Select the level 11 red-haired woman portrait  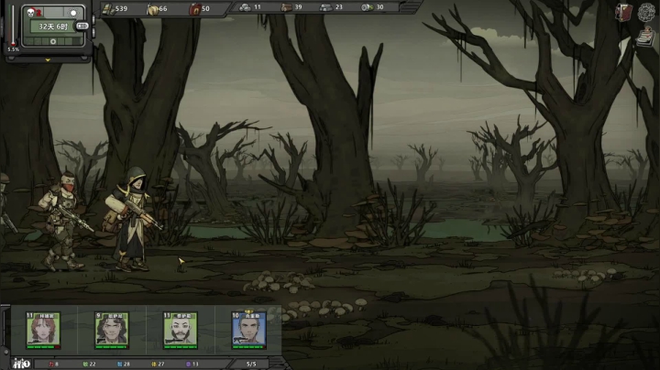pyautogui.click(x=43, y=330)
